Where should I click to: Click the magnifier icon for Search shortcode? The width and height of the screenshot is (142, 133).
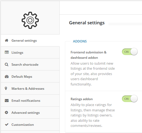(x=6, y=65)
